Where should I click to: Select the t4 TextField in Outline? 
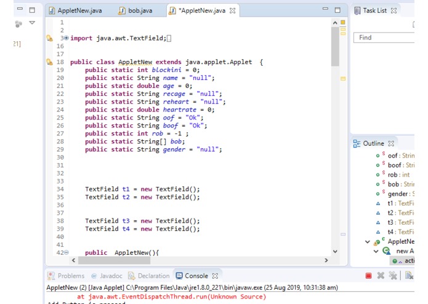[x=395, y=232]
